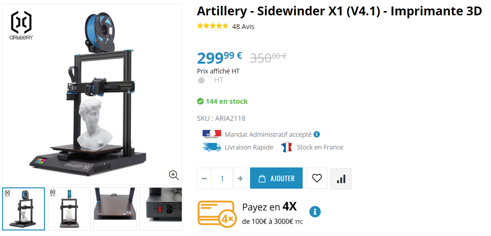Click info icon beside Payez en 4X
Viewport: 491px width, 236px height.
point(315,212)
